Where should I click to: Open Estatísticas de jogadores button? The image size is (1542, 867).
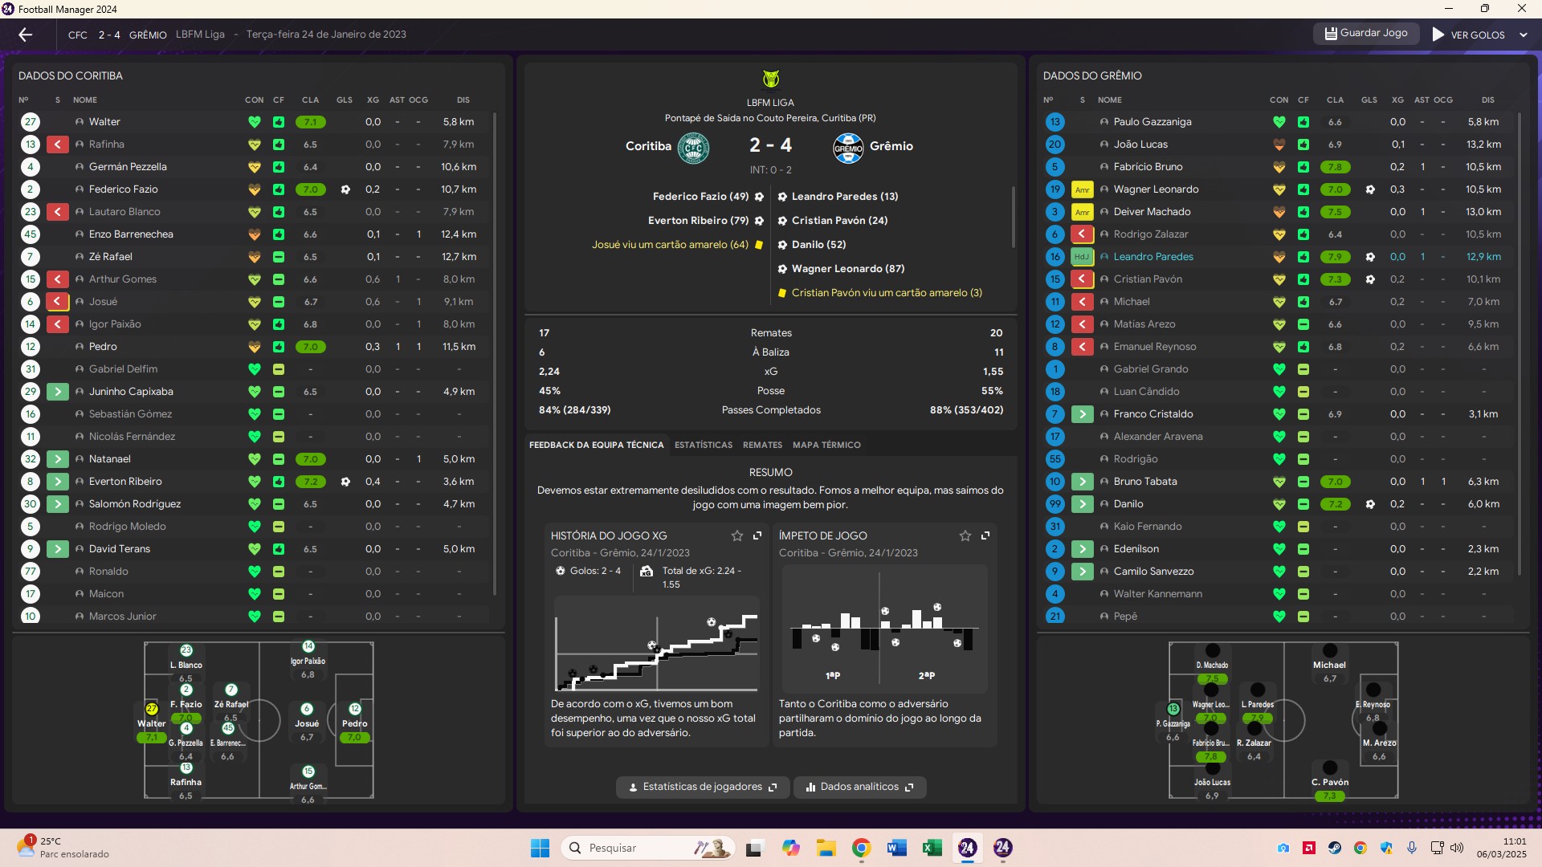click(x=703, y=787)
